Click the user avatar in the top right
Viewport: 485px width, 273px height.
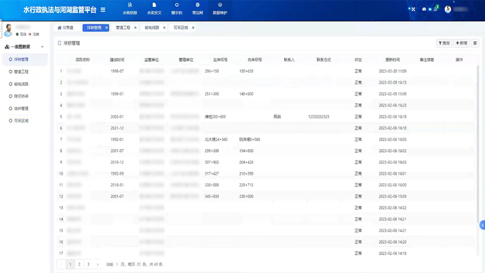pyautogui.click(x=448, y=9)
